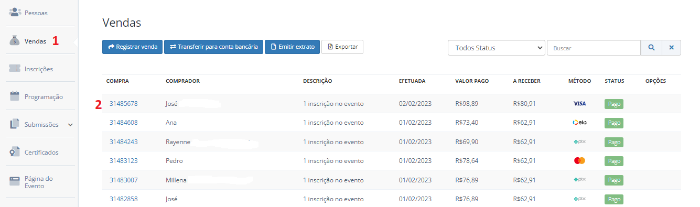Click Transferir para conta bancária button
Image resolution: width=700 pixels, height=207 pixels.
point(214,47)
